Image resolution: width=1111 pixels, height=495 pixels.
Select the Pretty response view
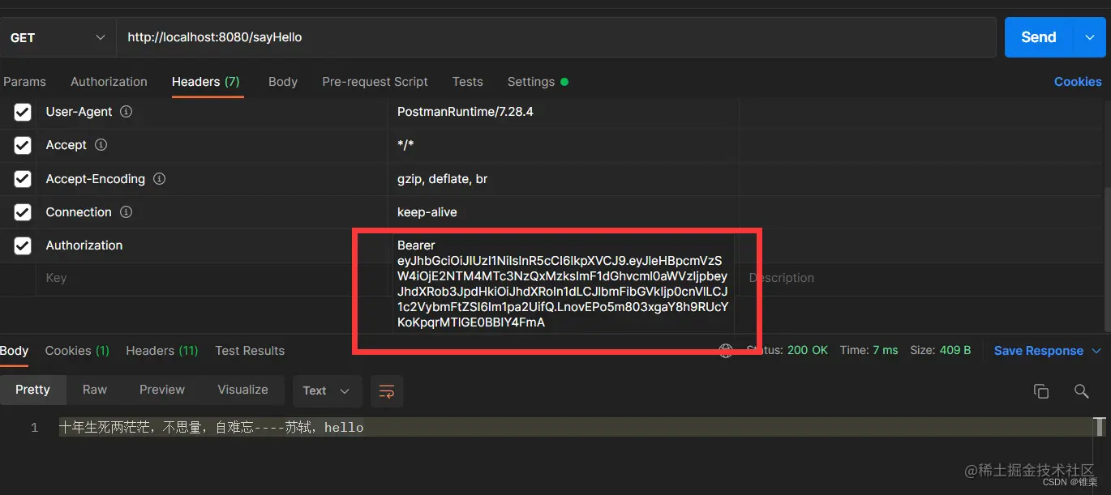32,390
